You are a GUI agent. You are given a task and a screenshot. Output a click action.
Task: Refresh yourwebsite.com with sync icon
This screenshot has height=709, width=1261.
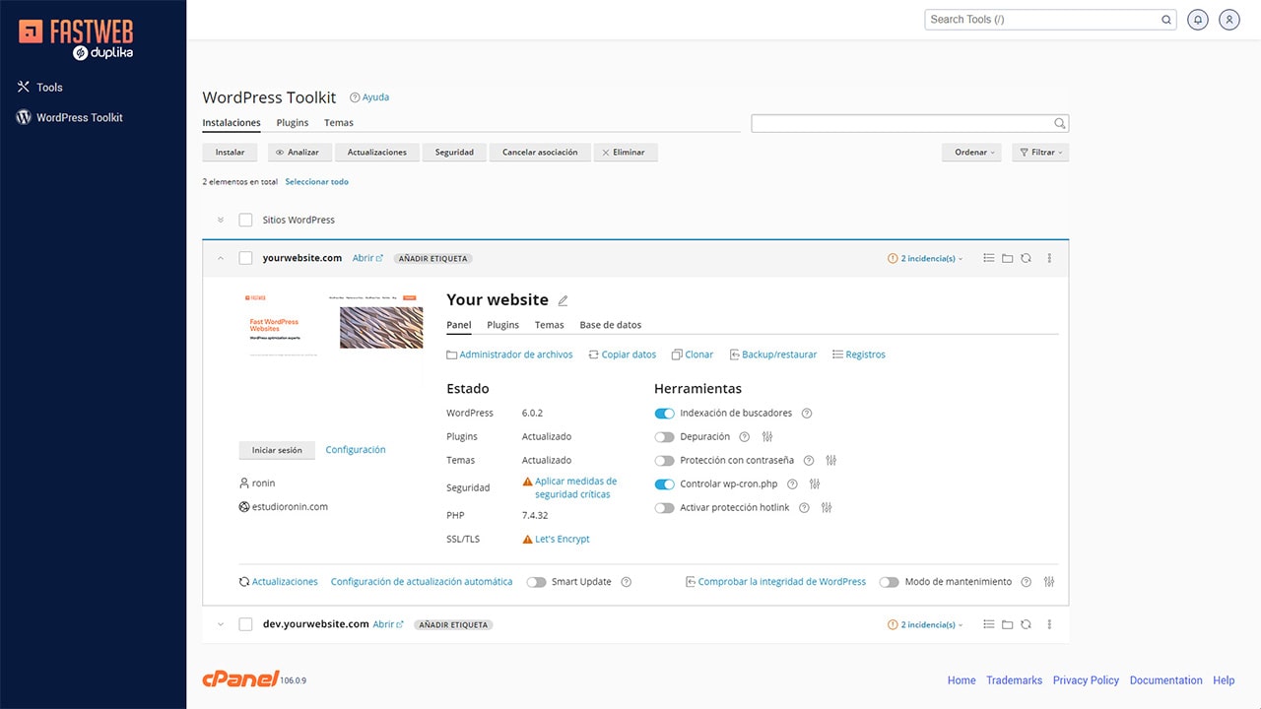click(x=1026, y=258)
